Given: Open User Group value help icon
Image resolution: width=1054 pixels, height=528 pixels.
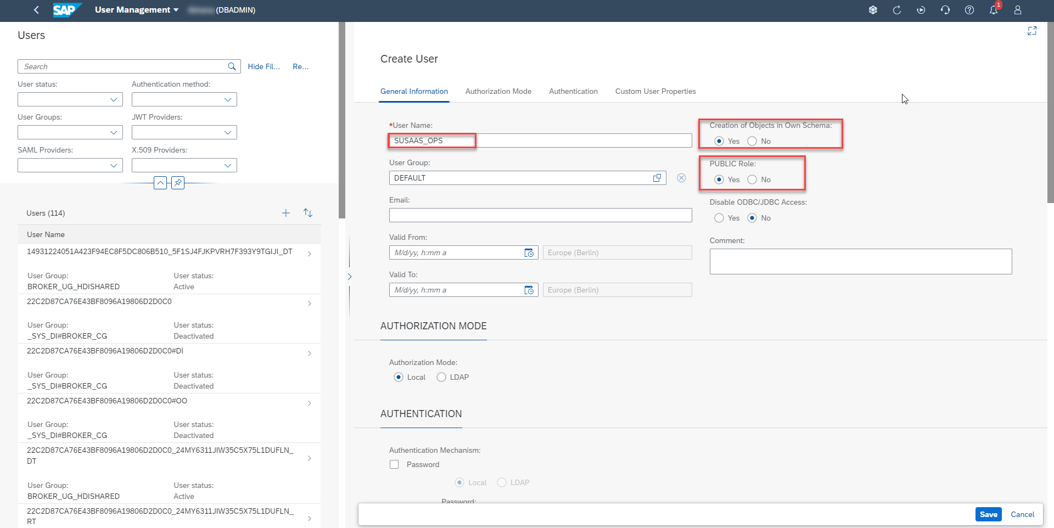Looking at the screenshot, I should (x=657, y=178).
